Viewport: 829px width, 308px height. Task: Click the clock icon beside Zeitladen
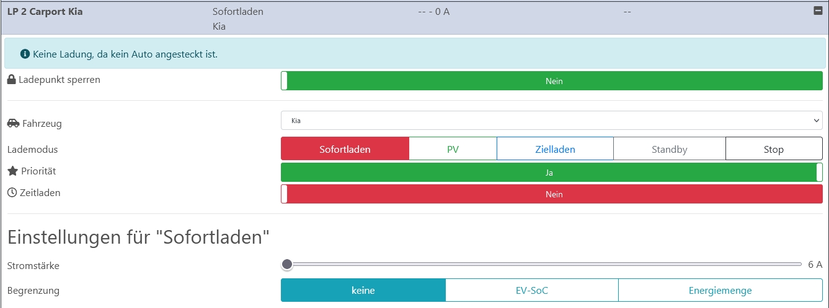[x=12, y=193]
